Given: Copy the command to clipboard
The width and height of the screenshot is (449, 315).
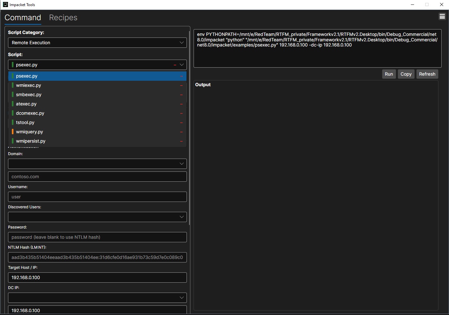Looking at the screenshot, I should (x=406, y=74).
